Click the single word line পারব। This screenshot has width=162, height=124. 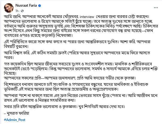point(9,57)
